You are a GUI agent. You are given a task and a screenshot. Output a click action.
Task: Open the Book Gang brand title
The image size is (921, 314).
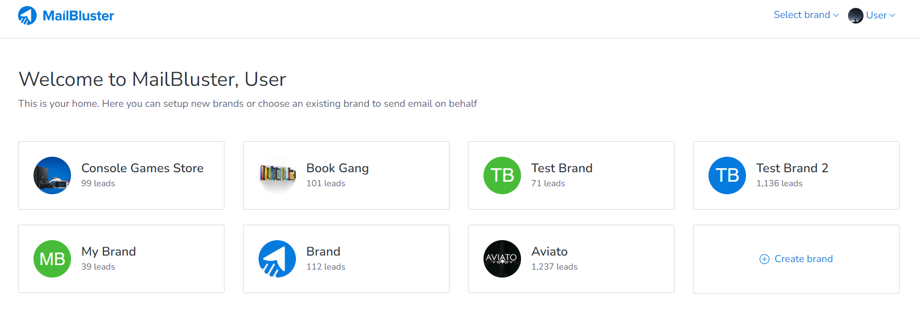337,168
